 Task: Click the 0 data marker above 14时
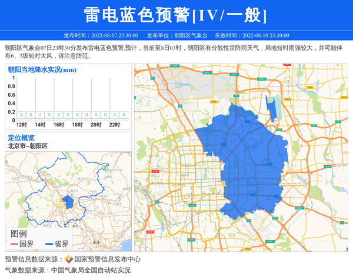click(40, 115)
